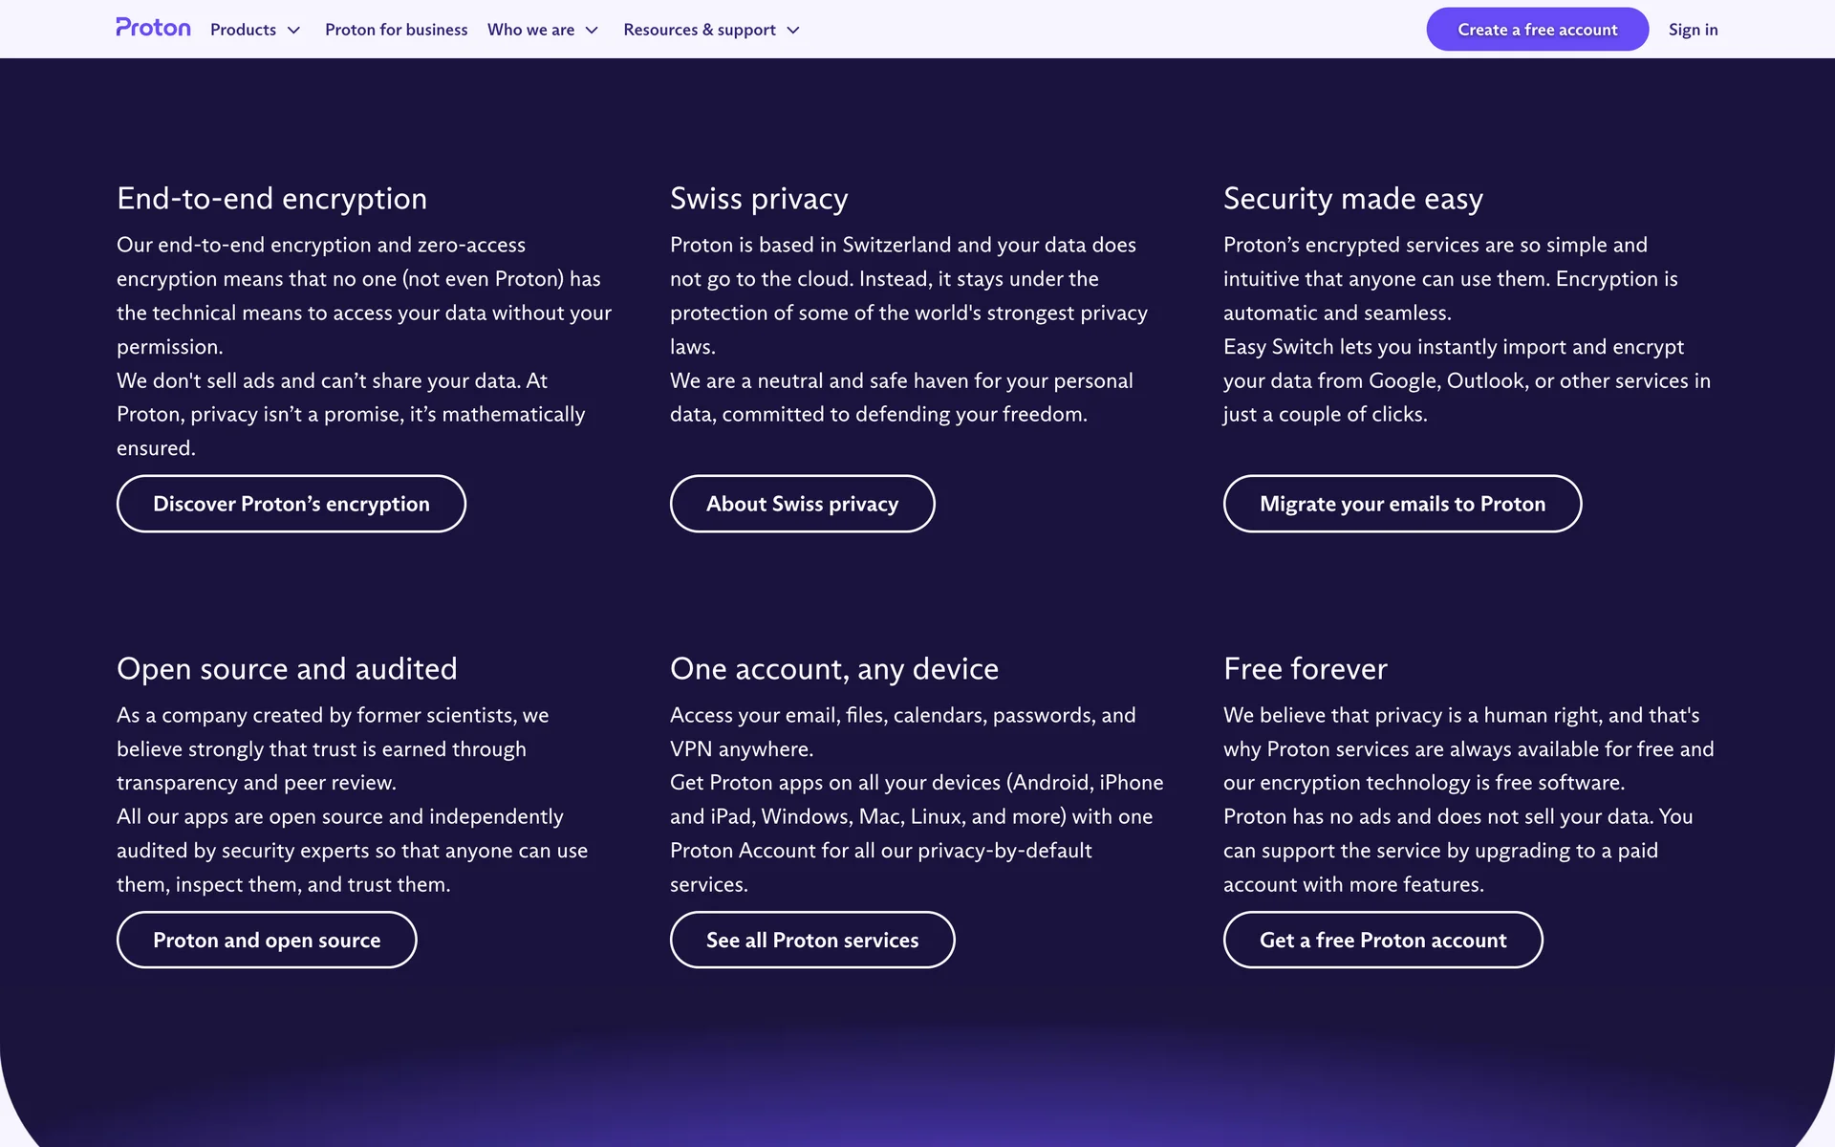Click Get a free Proton account

coord(1382,940)
